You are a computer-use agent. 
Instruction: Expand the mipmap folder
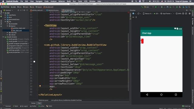tap(7, 33)
